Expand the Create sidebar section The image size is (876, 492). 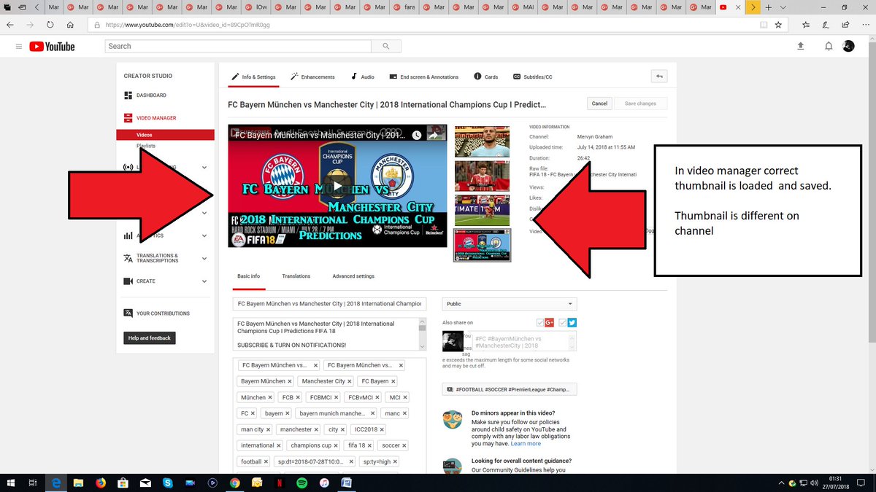point(204,281)
